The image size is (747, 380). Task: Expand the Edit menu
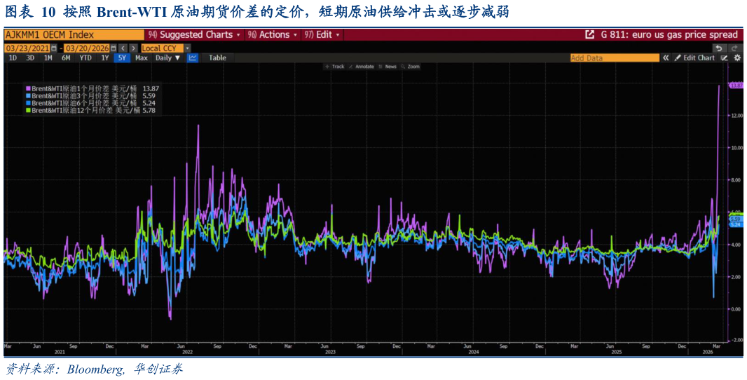[x=322, y=35]
